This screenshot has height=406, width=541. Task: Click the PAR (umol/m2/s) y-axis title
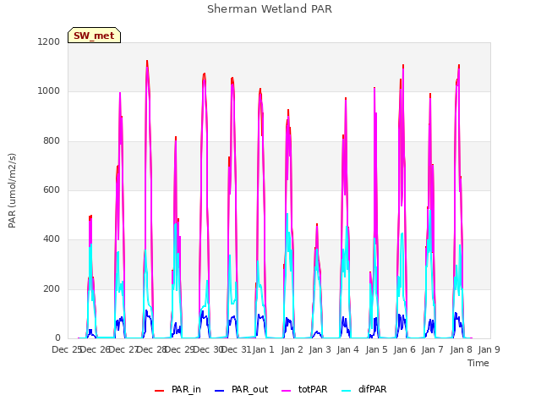[12, 190]
